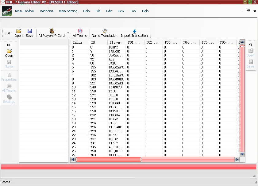Click horizontal scrollbar left arrow

pyautogui.click(x=73, y=159)
